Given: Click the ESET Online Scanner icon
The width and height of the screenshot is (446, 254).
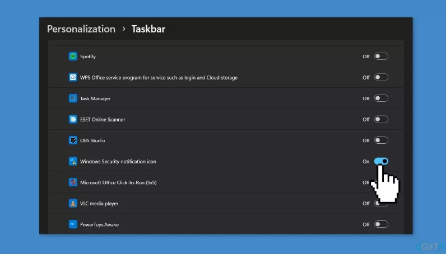Looking at the screenshot, I should 73,119.
